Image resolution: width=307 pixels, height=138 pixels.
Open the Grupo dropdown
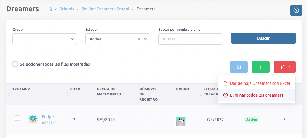(44, 39)
